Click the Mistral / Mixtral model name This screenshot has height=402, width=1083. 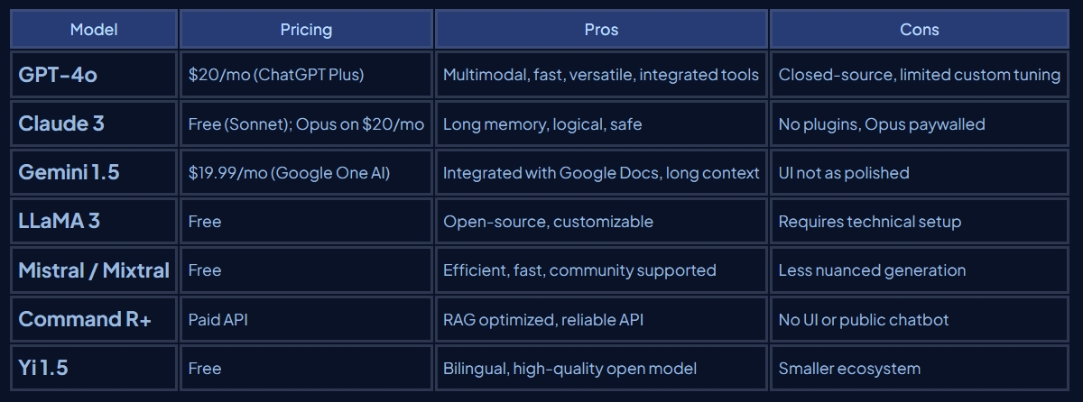94,270
